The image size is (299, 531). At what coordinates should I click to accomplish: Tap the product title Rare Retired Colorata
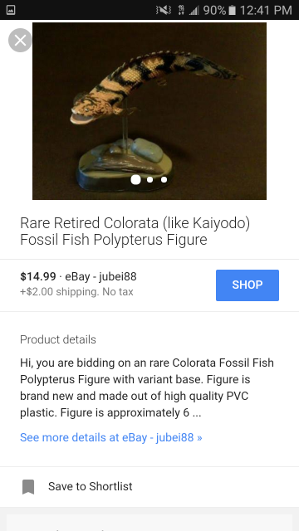135,231
